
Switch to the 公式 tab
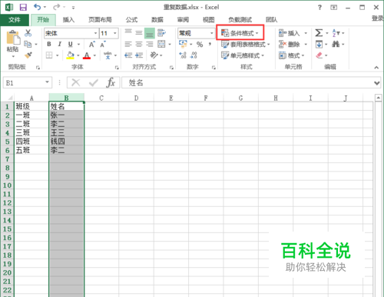coord(131,19)
